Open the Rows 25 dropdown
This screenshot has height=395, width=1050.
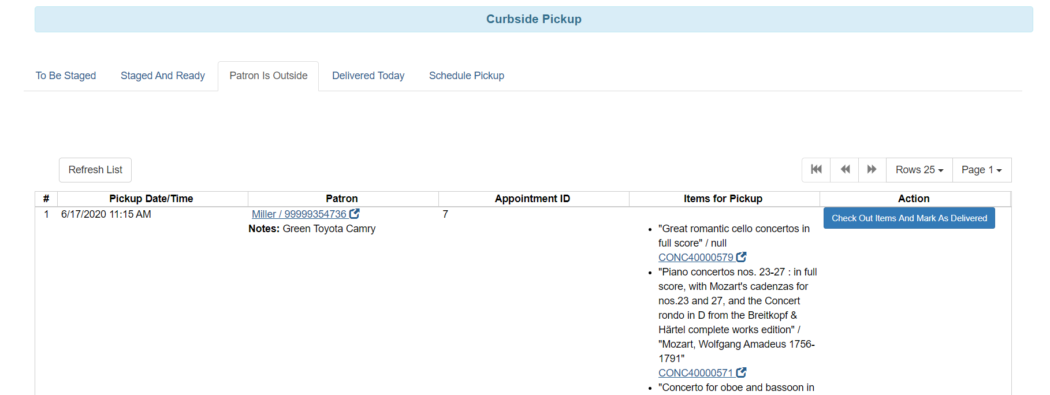[919, 170]
